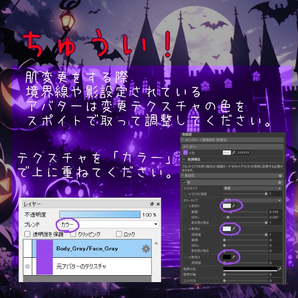Click the 100 % opacity value
This screenshot has height=298, width=298.
click(x=149, y=215)
